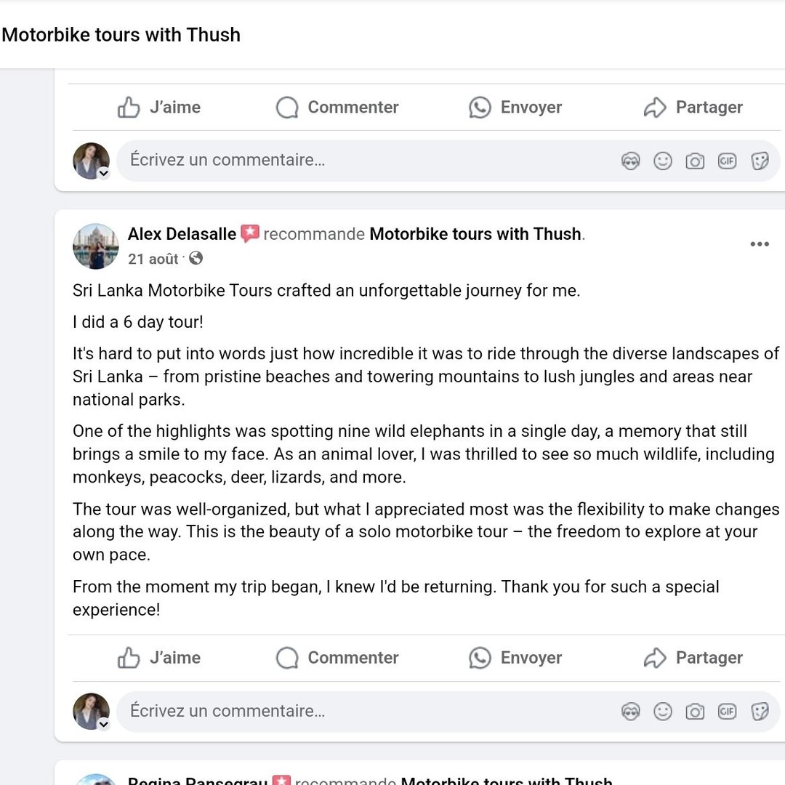Open emoji picker under Alex Delasalle's review
This screenshot has width=785, height=785.
click(x=663, y=712)
